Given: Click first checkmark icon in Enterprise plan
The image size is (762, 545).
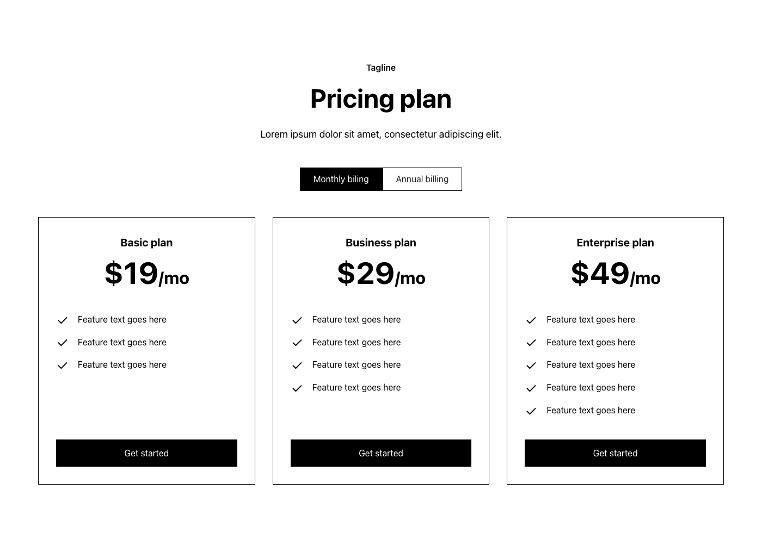Looking at the screenshot, I should 531,320.
